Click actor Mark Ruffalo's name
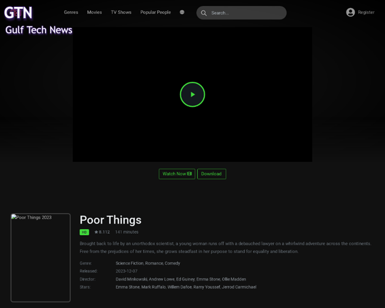Screen dimensions: 385x308 [153, 287]
